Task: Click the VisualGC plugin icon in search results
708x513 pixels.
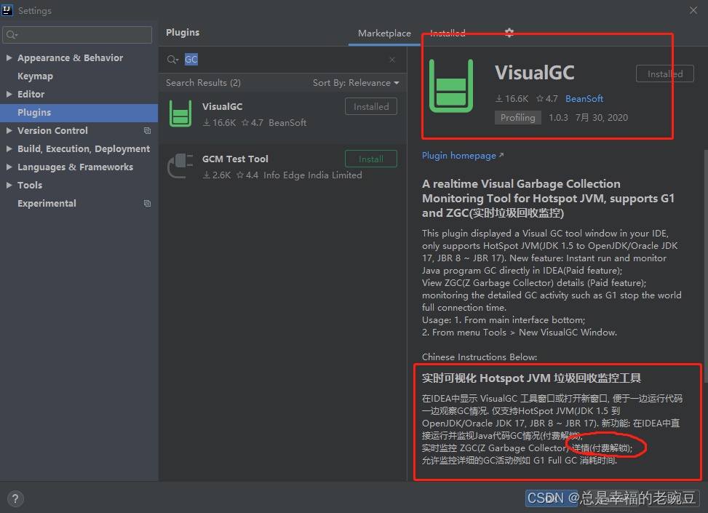Action: coord(180,113)
